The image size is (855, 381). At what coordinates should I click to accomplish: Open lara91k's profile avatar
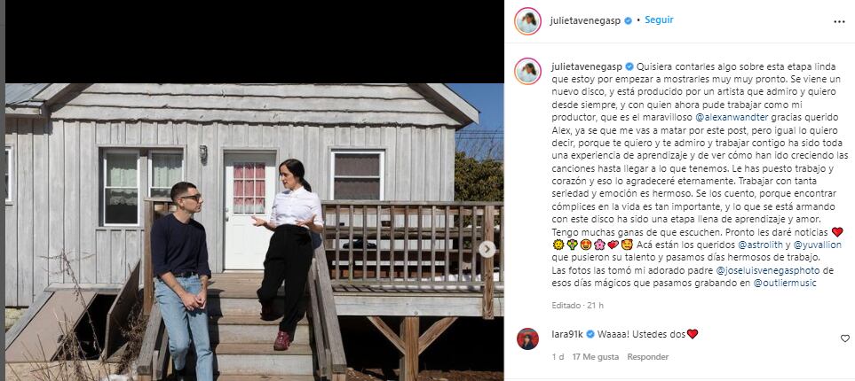[x=527, y=338]
